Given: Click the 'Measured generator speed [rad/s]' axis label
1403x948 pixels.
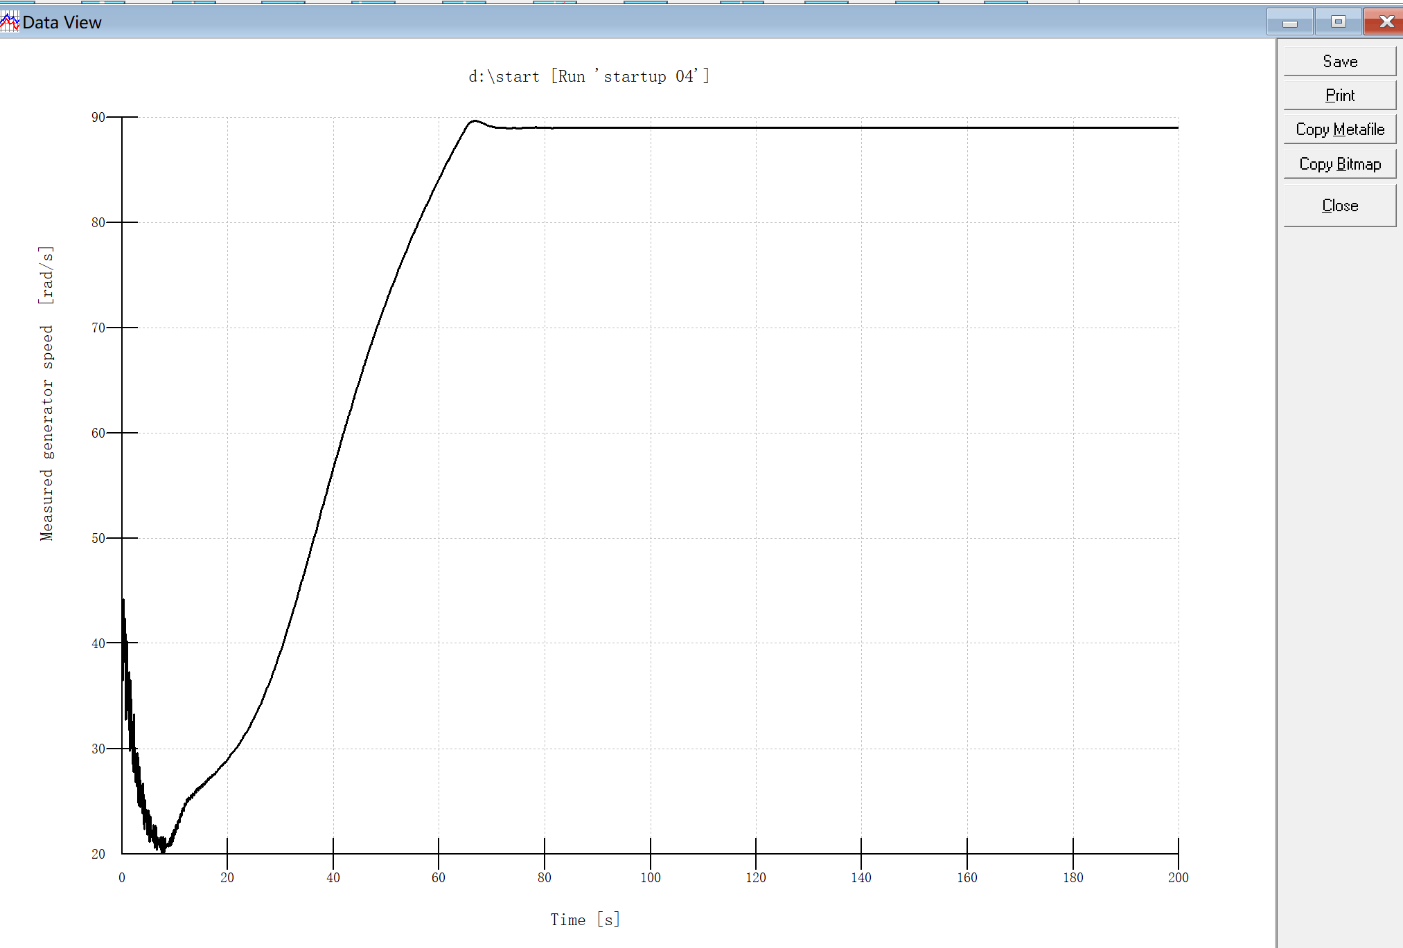Looking at the screenshot, I should pyautogui.click(x=46, y=393).
